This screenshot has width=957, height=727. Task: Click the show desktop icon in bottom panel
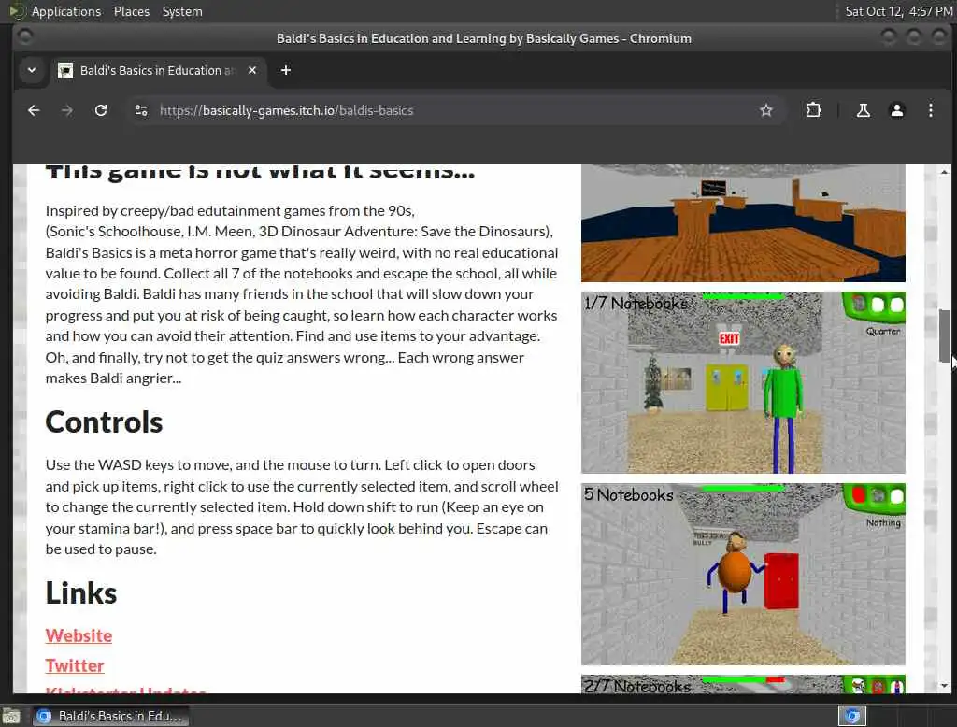[x=11, y=716]
